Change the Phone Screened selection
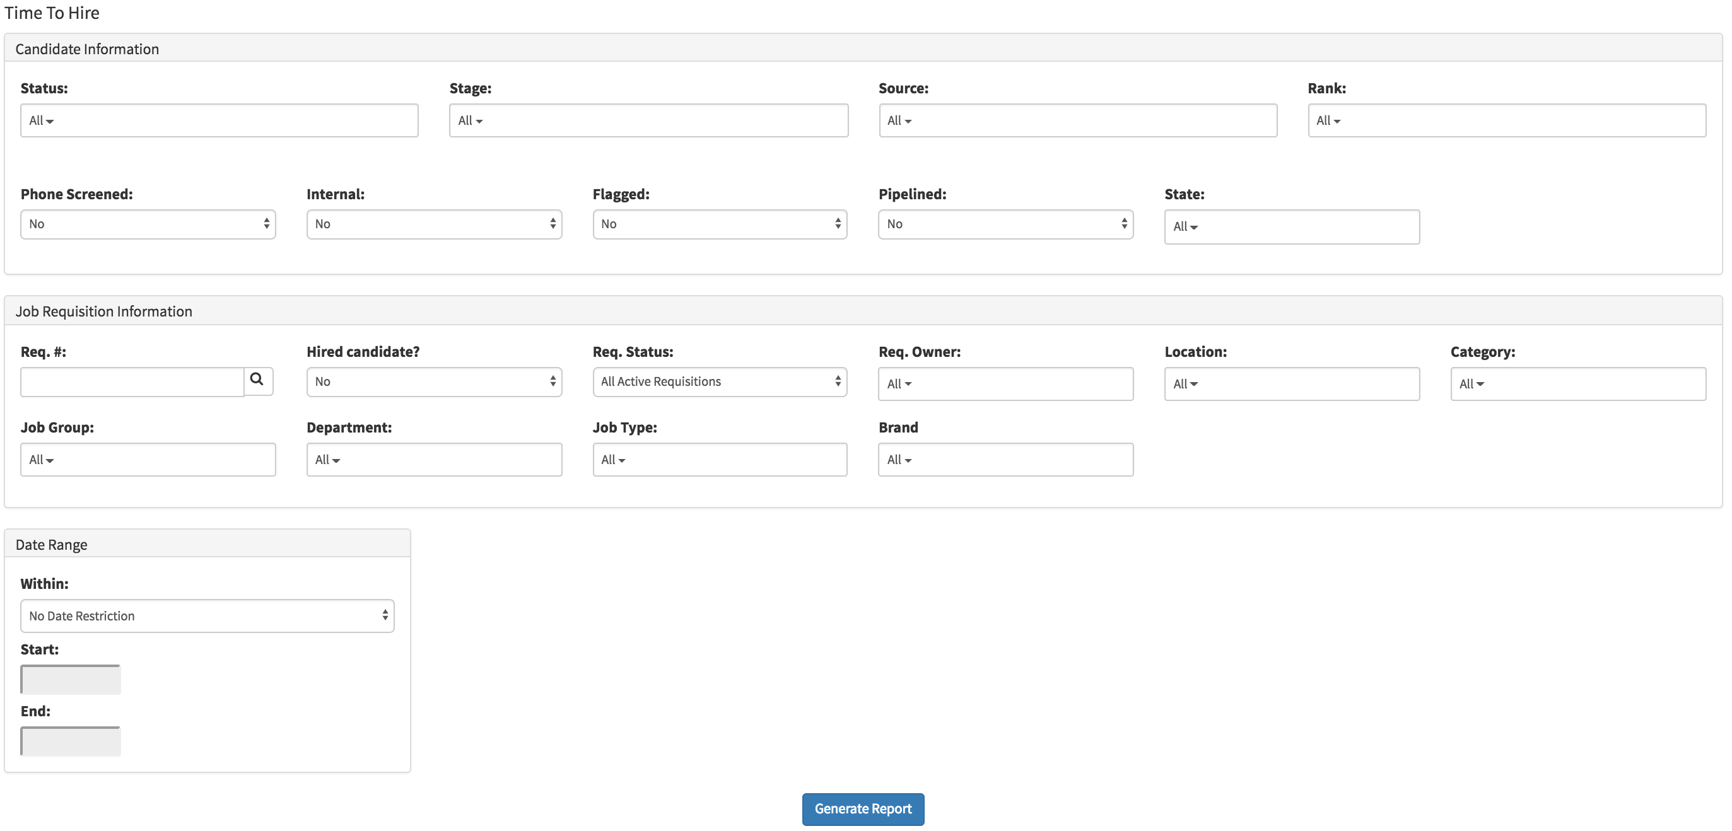 pos(147,224)
